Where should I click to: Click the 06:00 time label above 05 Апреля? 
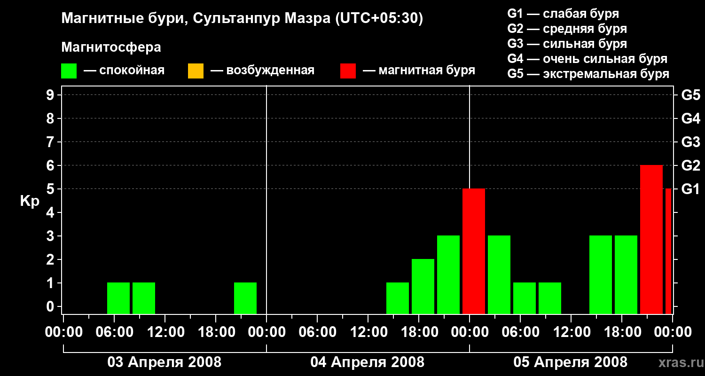pos(520,332)
